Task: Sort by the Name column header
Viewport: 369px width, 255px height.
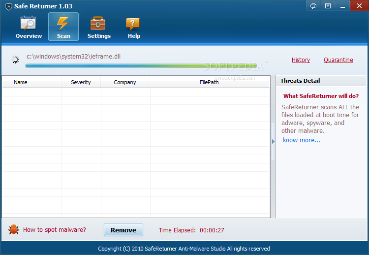Action: 32,82
